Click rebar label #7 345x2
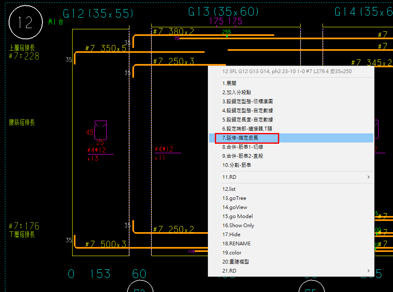This screenshot has height=292, width=393. point(372,62)
